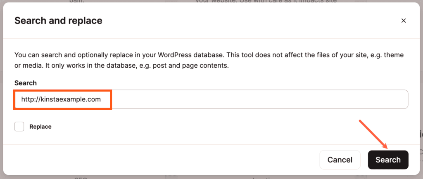Click blank footer area left of Cancel
Screen dimensions: 423x179
point(162,160)
